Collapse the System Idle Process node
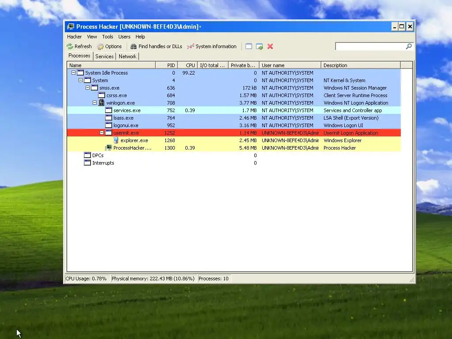The image size is (452, 339). (74, 73)
